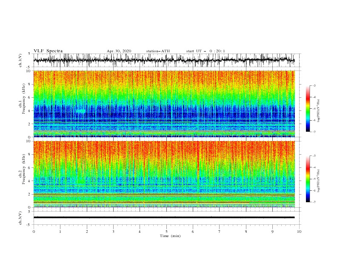Screen dimensions: 337x260
Task: Click the "8" kHz tick of ch.1 spectrogram
Action: pos(30,84)
